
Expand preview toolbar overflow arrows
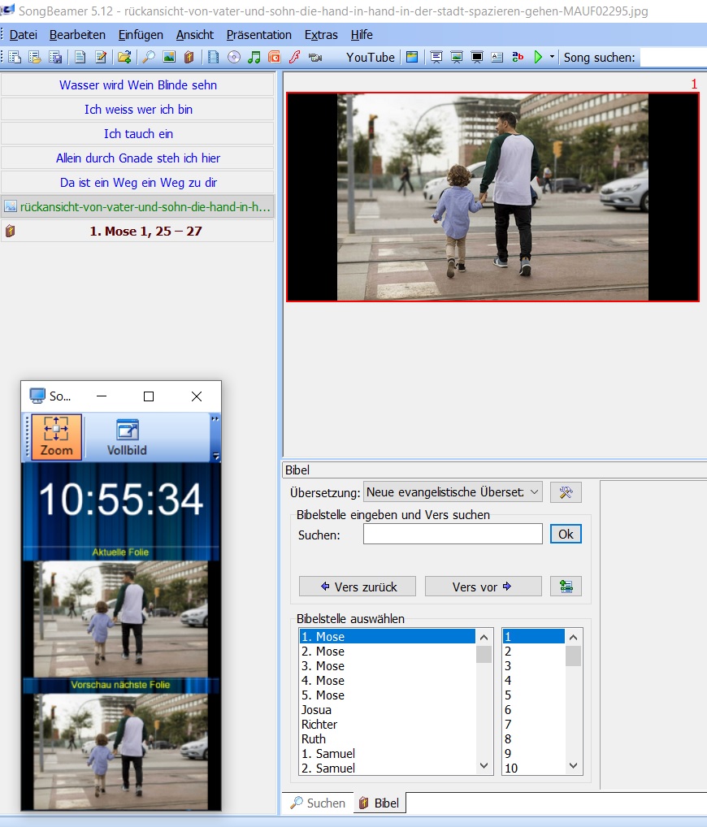(x=215, y=418)
